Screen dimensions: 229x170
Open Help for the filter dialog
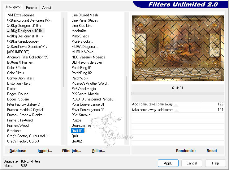(215, 163)
